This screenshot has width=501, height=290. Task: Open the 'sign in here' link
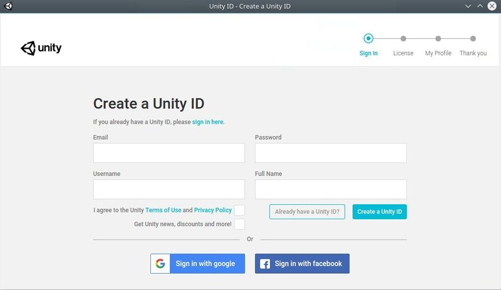point(208,122)
